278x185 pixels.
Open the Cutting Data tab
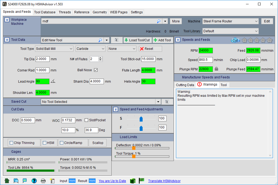tap(185, 85)
